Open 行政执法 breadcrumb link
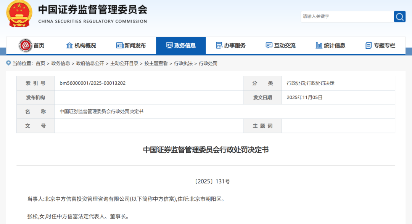 [x=183, y=64]
